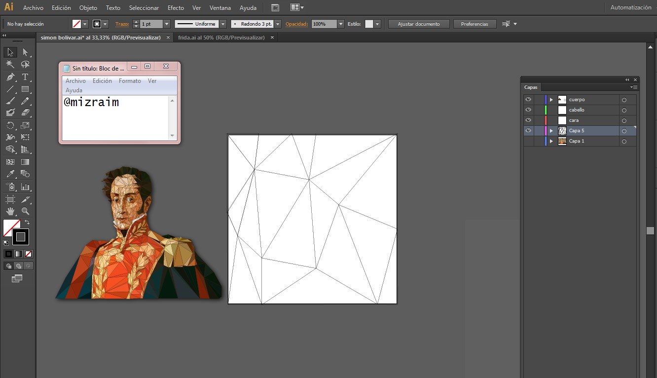
Task: Open the Uniforme width profile dropdown
Action: point(223,24)
